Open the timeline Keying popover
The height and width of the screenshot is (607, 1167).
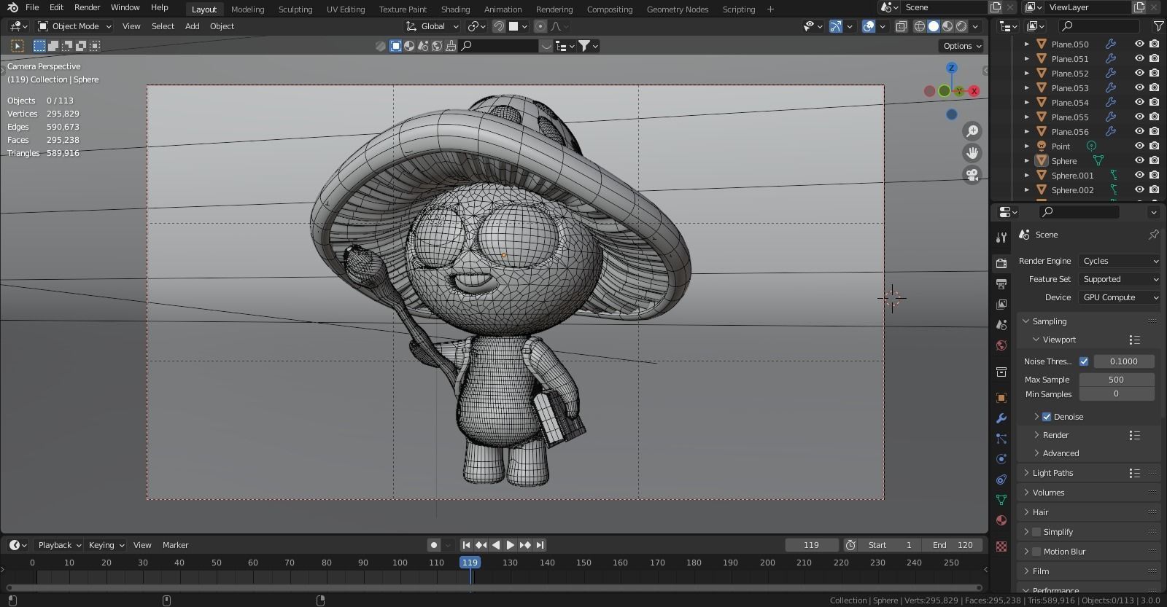coord(106,545)
